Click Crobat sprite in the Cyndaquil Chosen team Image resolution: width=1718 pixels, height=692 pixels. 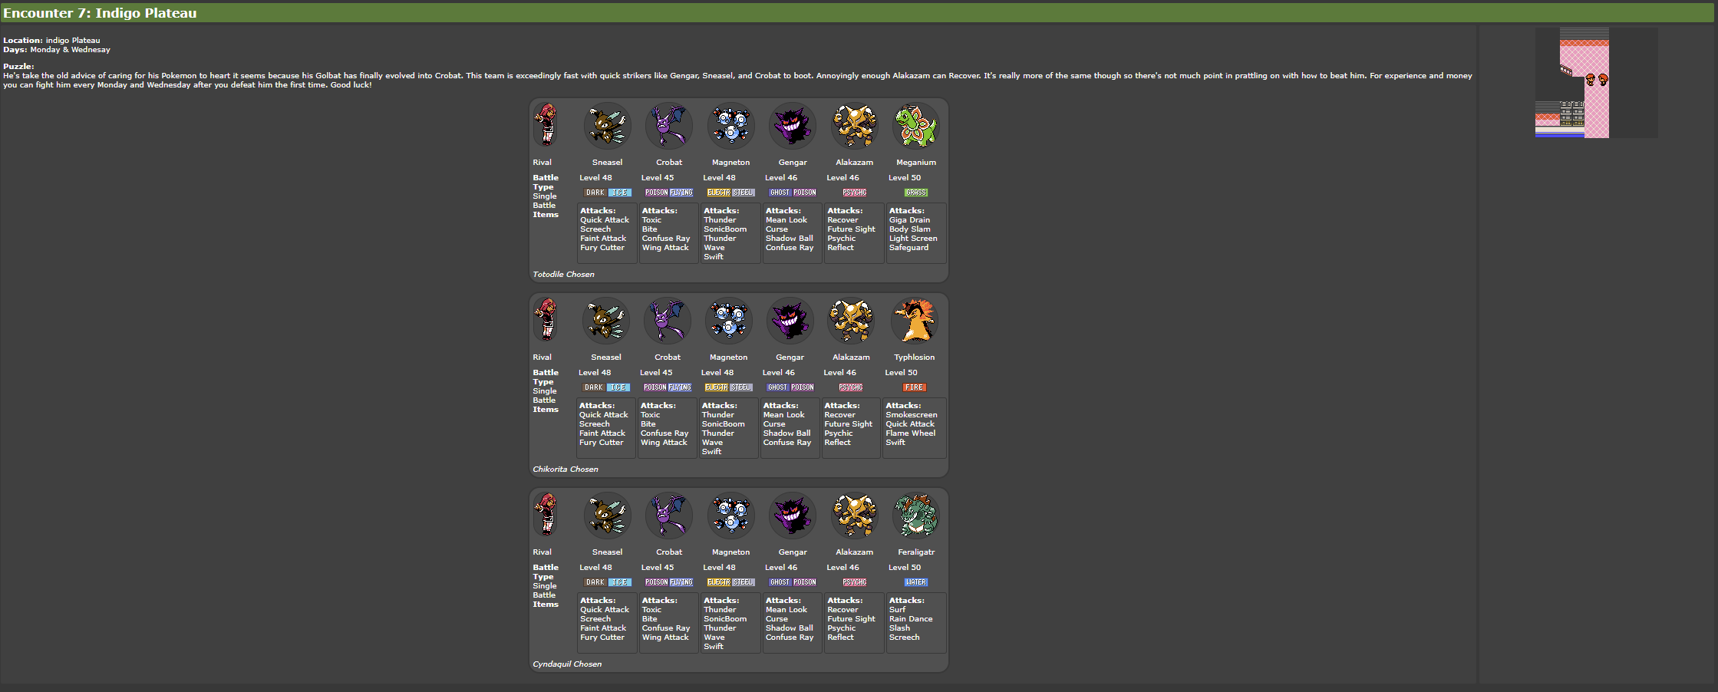(x=668, y=516)
